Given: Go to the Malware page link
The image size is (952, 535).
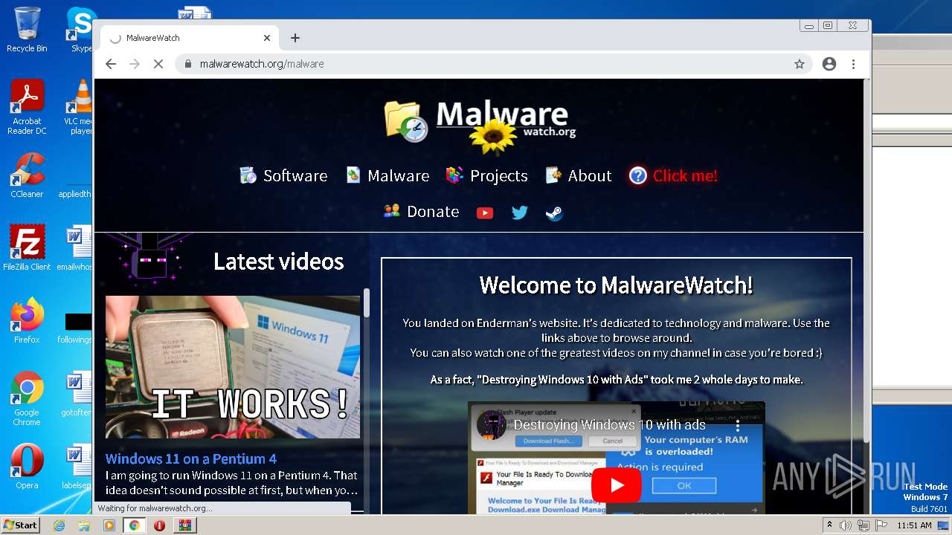Looking at the screenshot, I should coord(387,175).
